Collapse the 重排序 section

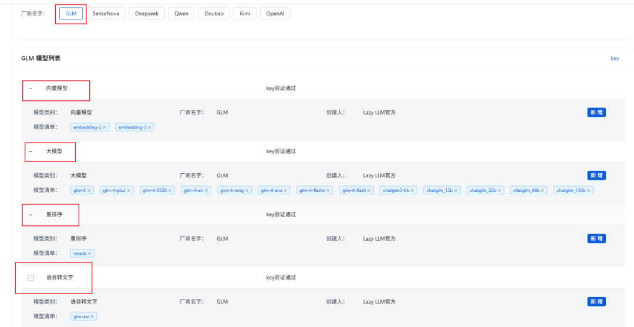pyautogui.click(x=31, y=215)
